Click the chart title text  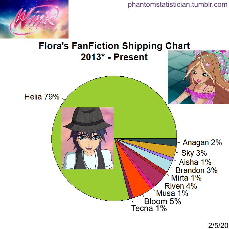[x=114, y=51]
